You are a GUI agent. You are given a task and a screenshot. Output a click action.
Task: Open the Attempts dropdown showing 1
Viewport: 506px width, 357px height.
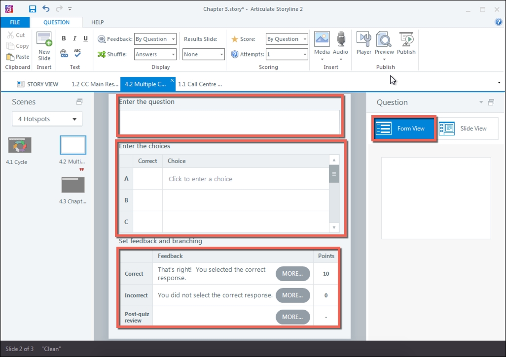pos(287,54)
